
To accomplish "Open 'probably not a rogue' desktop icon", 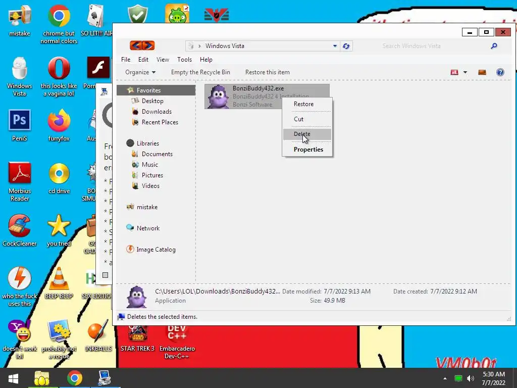I will (59, 339).
